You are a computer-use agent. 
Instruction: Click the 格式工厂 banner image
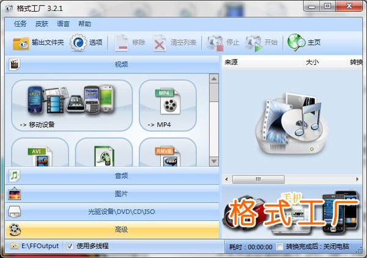pyautogui.click(x=292, y=212)
